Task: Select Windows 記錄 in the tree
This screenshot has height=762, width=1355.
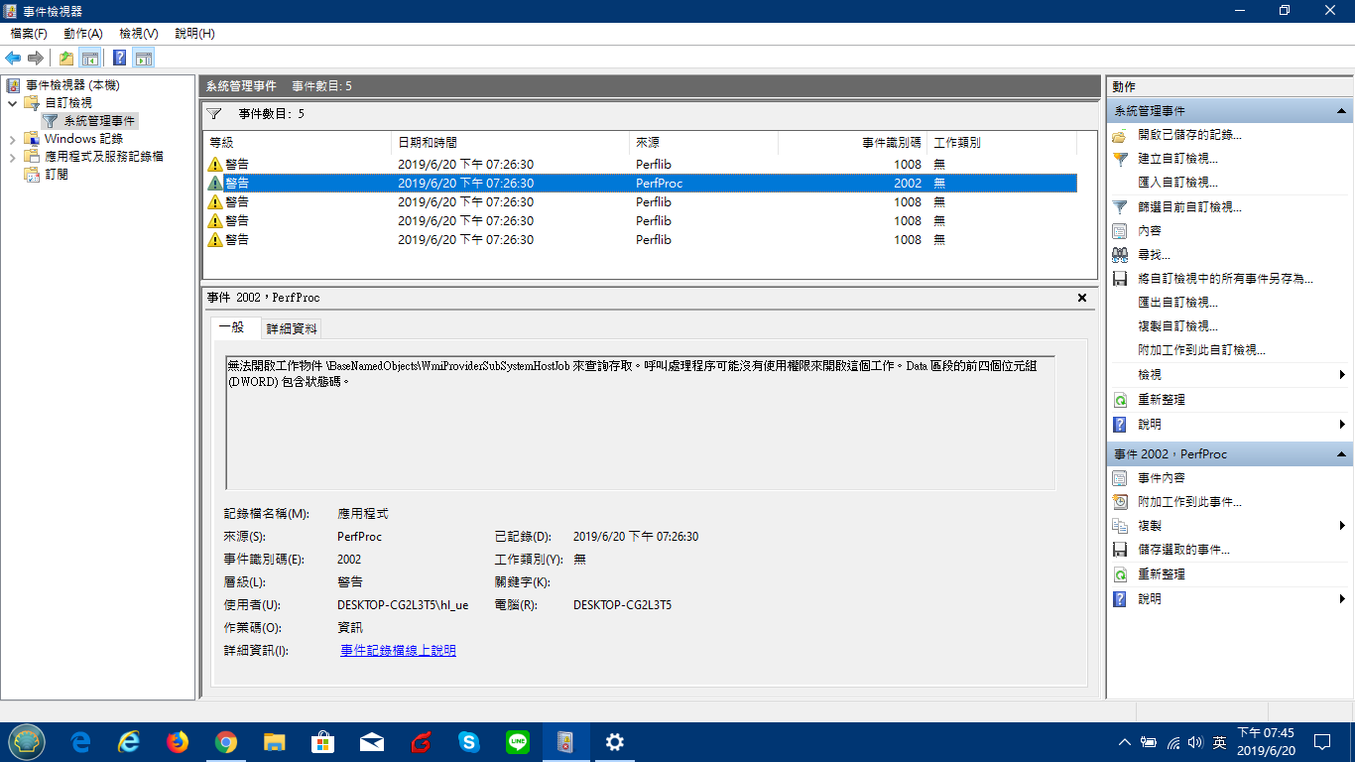Action: (x=83, y=139)
